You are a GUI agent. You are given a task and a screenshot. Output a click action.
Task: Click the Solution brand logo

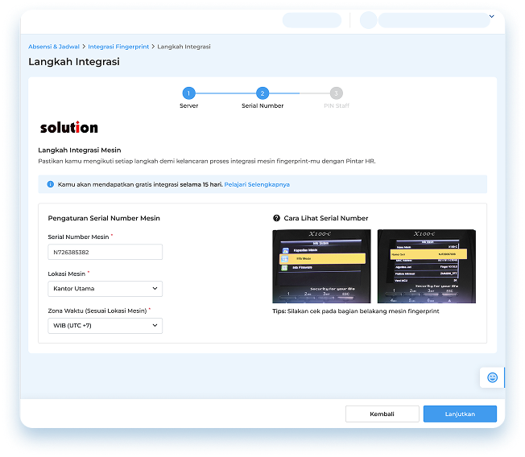69,127
